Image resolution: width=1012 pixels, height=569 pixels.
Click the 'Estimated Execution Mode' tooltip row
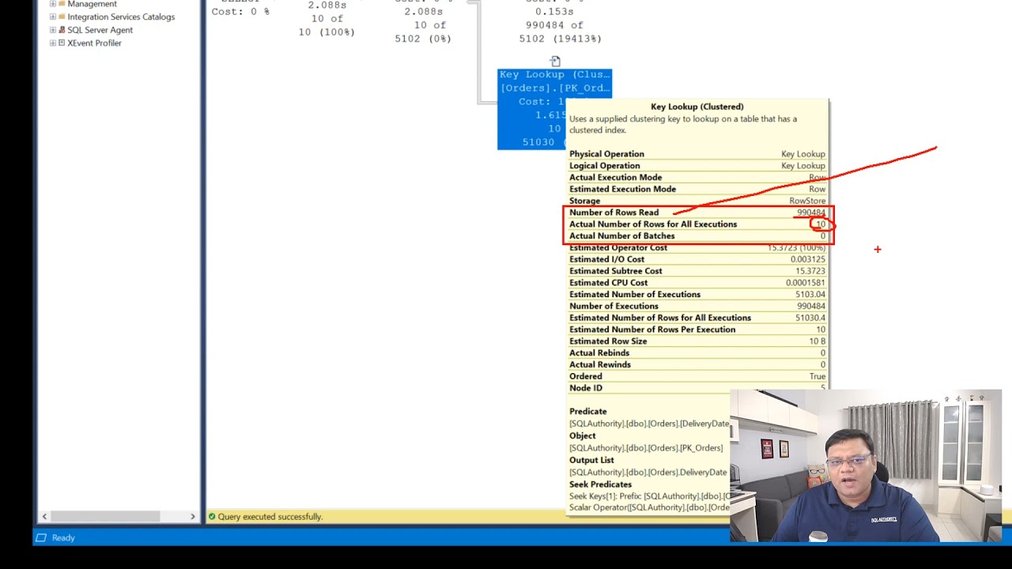pyautogui.click(x=697, y=190)
